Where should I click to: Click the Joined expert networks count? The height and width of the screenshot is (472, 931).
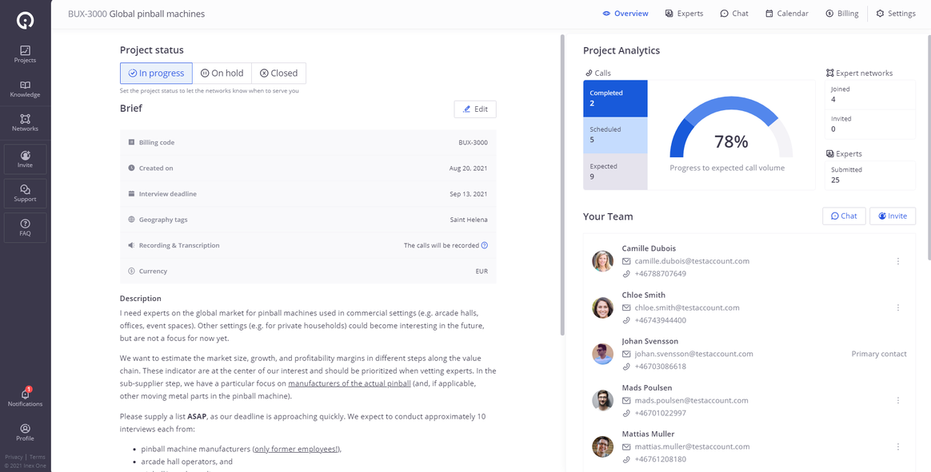[x=870, y=94]
